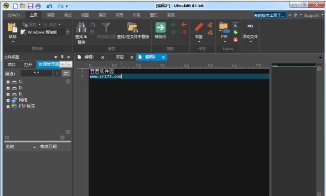Click the green 转到行 arrow icon
Viewport: 326px width, 196px height.
(161, 27)
